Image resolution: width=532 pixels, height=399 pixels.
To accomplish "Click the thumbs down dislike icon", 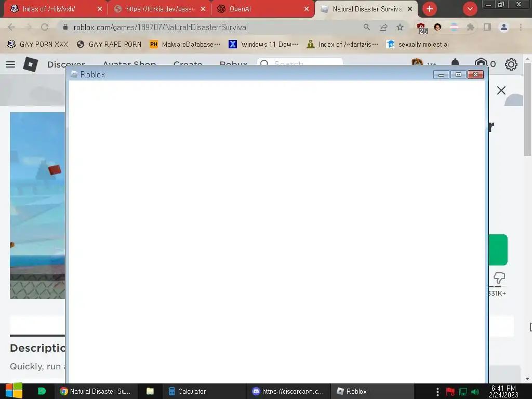I will [x=499, y=278].
